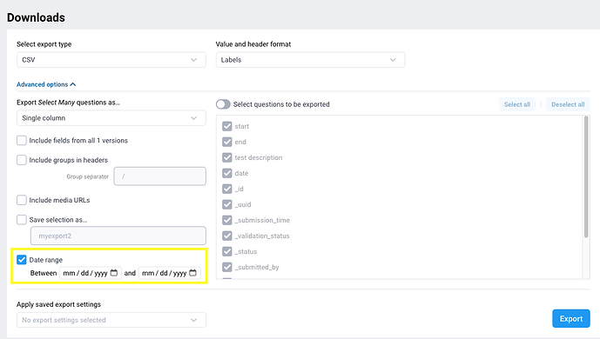This screenshot has width=600, height=339.
Task: Click the Export button
Action: point(571,319)
